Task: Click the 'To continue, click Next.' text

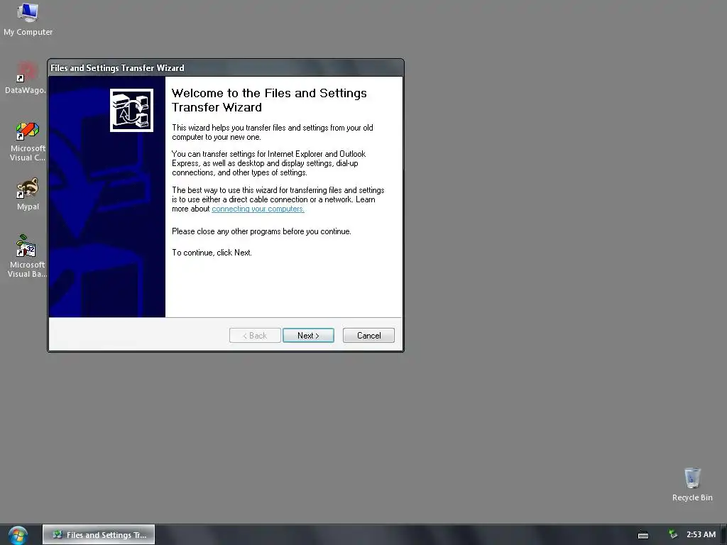Action: 212,253
